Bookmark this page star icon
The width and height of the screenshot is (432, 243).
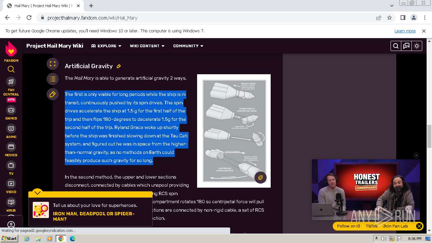coord(389,18)
